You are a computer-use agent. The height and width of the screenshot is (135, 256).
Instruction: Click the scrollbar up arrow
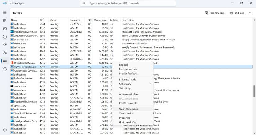[254, 20]
